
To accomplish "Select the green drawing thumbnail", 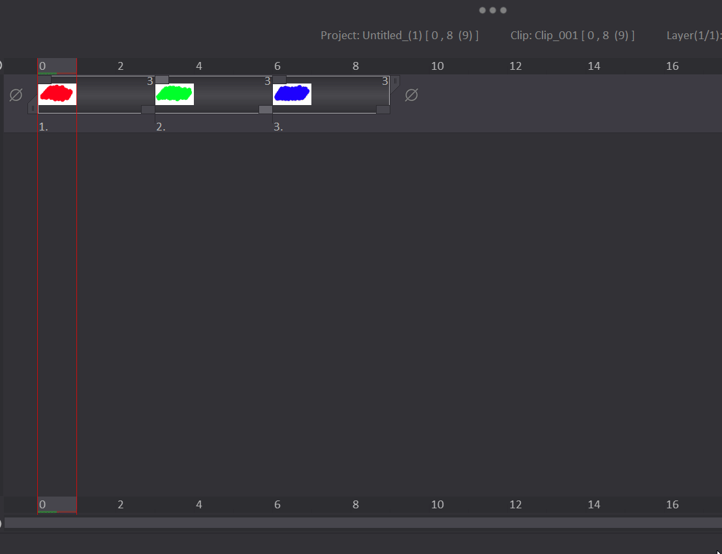I will 174,94.
